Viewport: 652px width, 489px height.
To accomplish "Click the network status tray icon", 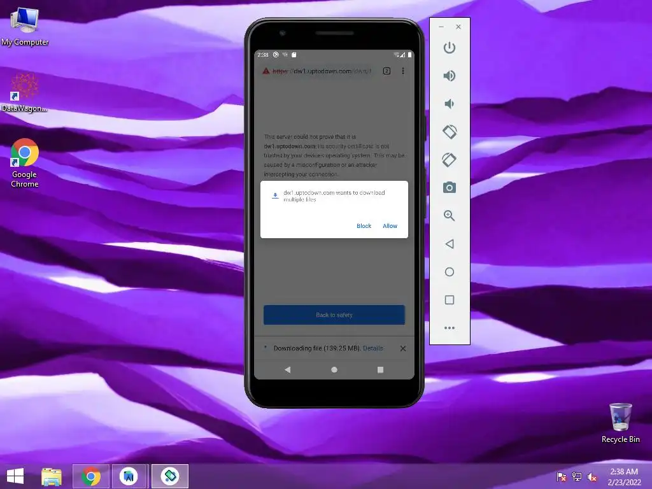I will tap(577, 476).
